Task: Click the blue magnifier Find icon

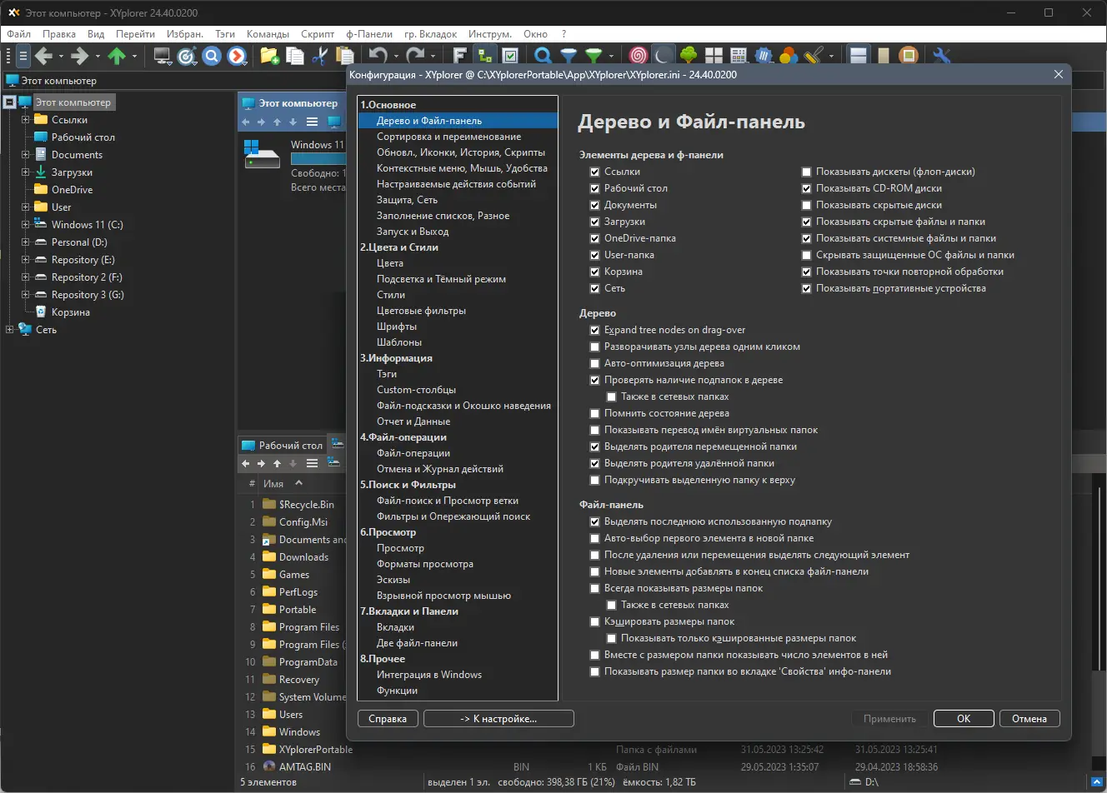Action: coord(543,56)
